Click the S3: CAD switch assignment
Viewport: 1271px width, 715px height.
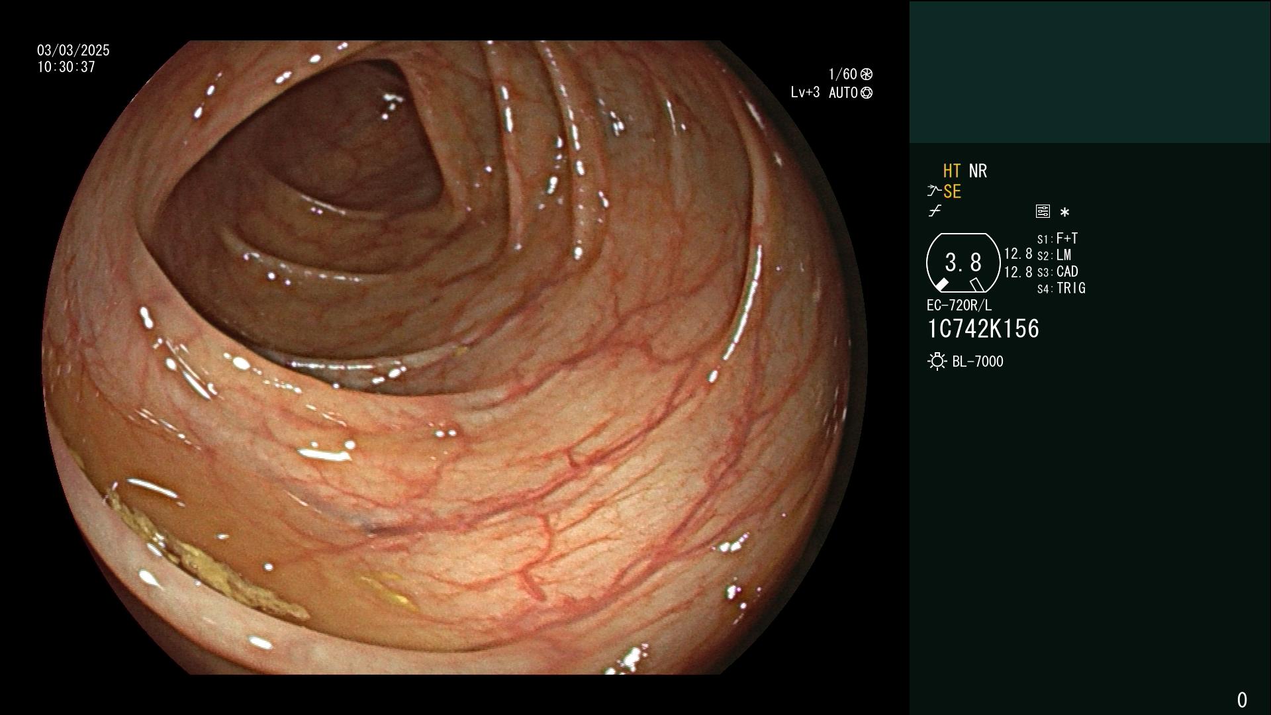pos(1057,271)
